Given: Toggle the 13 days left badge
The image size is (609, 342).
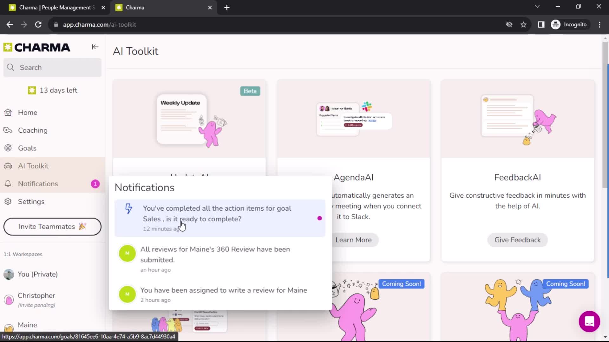Looking at the screenshot, I should (52, 90).
